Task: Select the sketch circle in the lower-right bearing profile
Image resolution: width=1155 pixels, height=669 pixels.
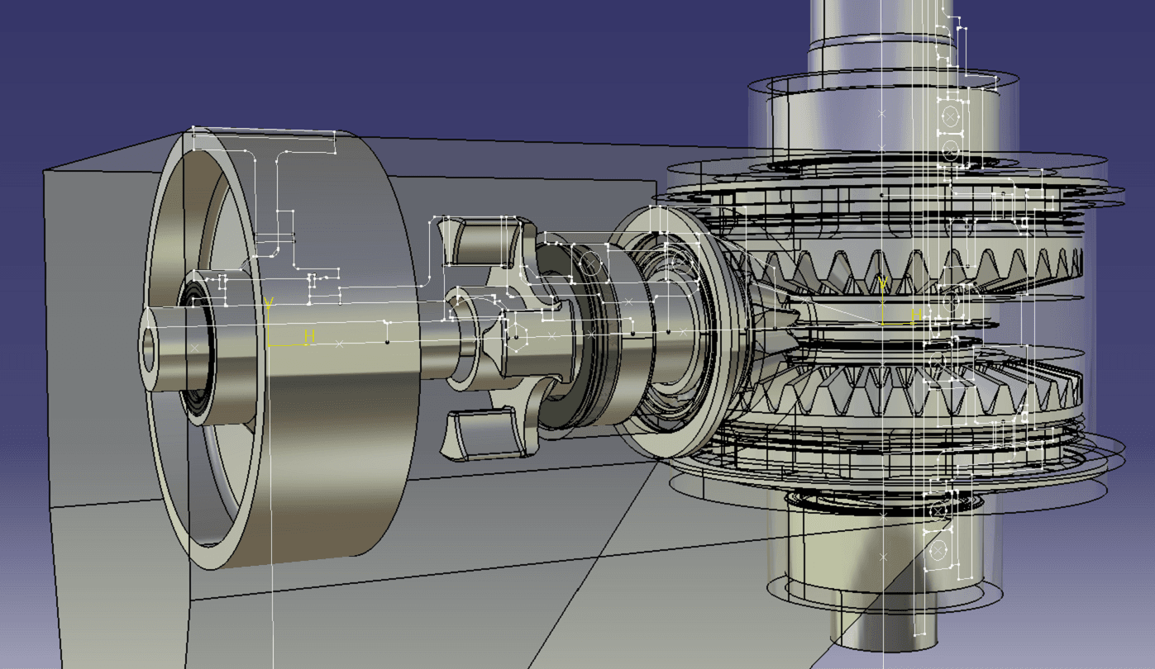Action: tap(937, 548)
